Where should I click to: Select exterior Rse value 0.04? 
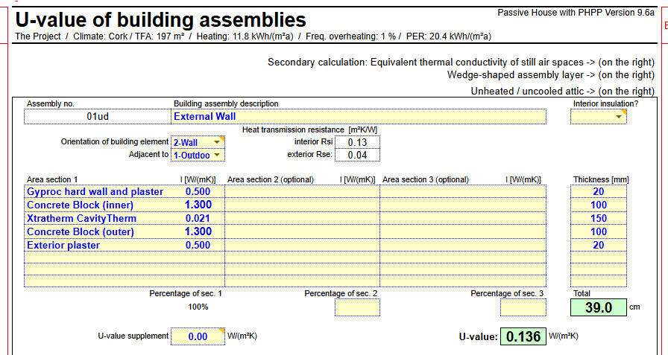point(357,156)
